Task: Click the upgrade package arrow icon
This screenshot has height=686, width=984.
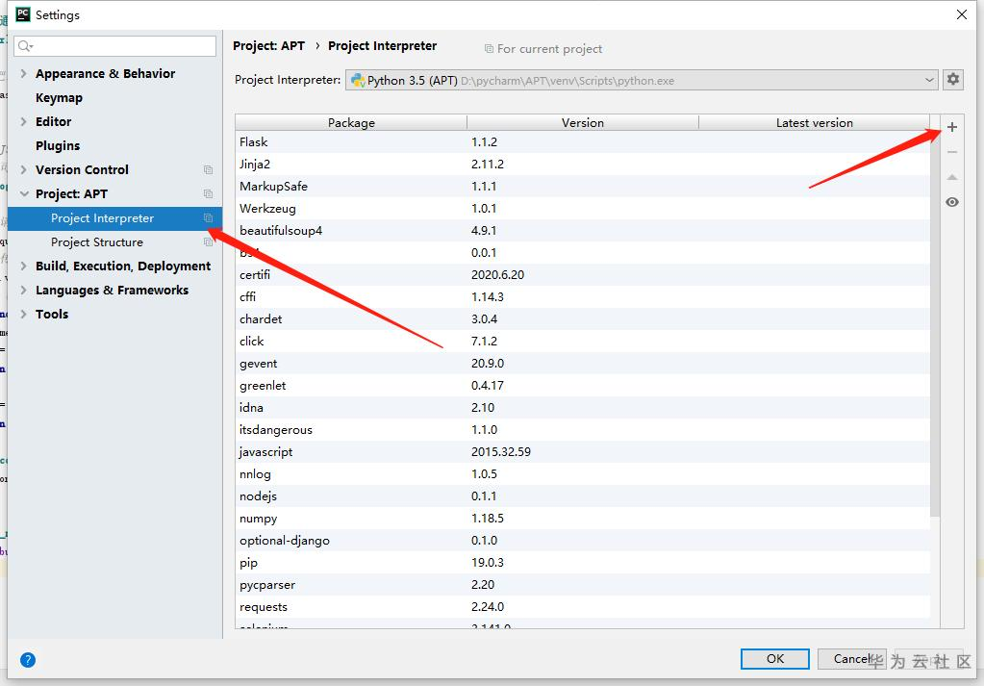Action: click(x=952, y=177)
